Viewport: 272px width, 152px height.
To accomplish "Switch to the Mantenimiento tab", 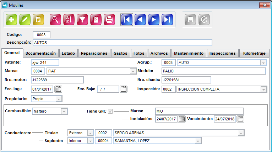I will [189, 53].
